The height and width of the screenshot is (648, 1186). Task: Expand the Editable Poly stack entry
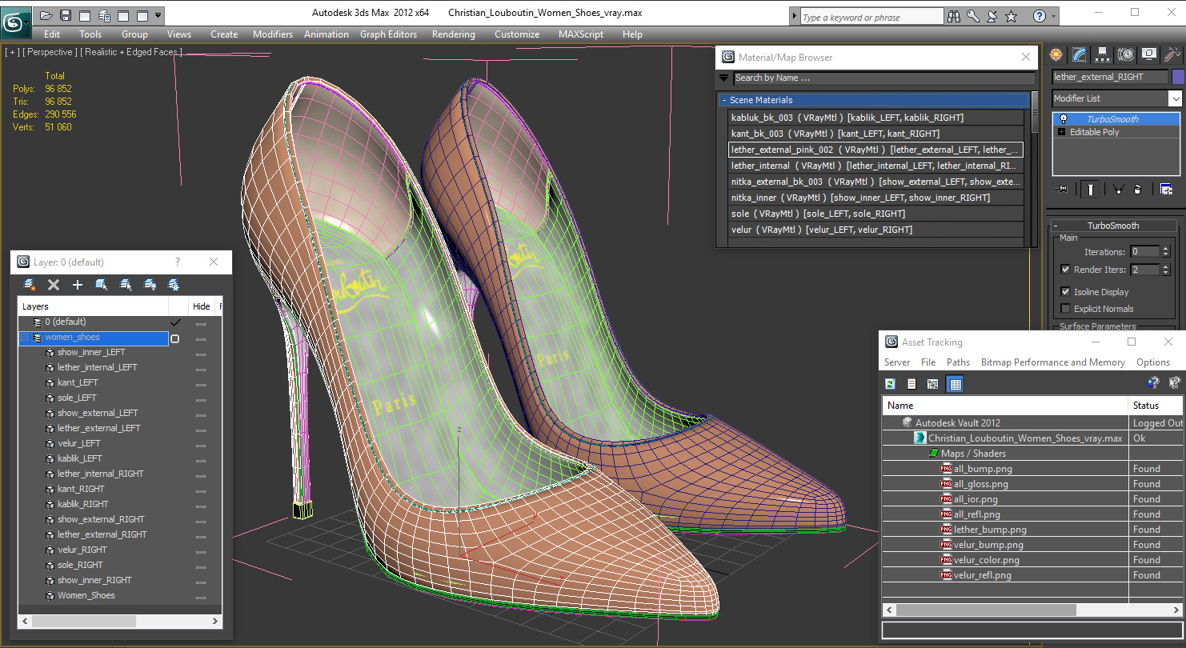1062,132
